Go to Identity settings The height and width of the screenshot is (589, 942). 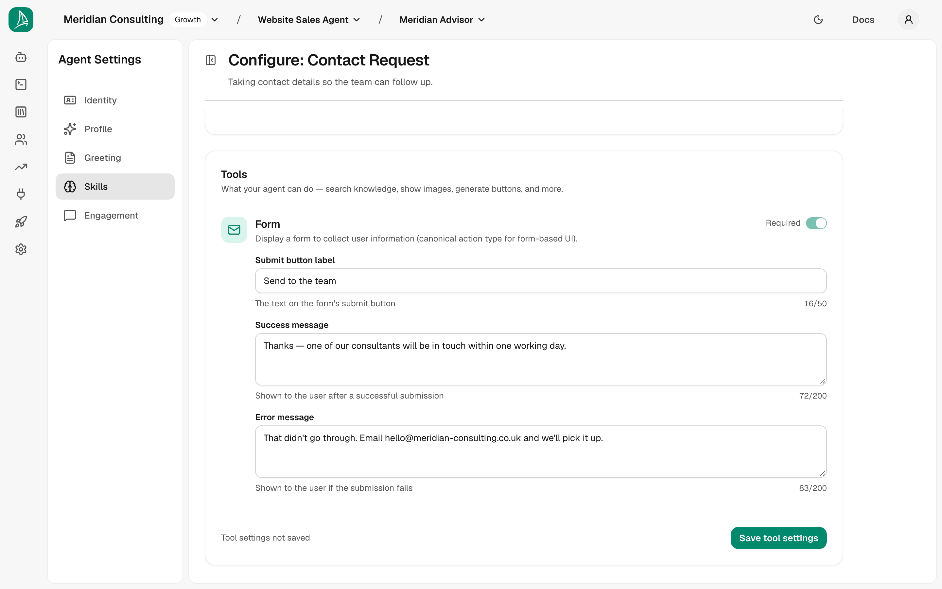(115, 100)
